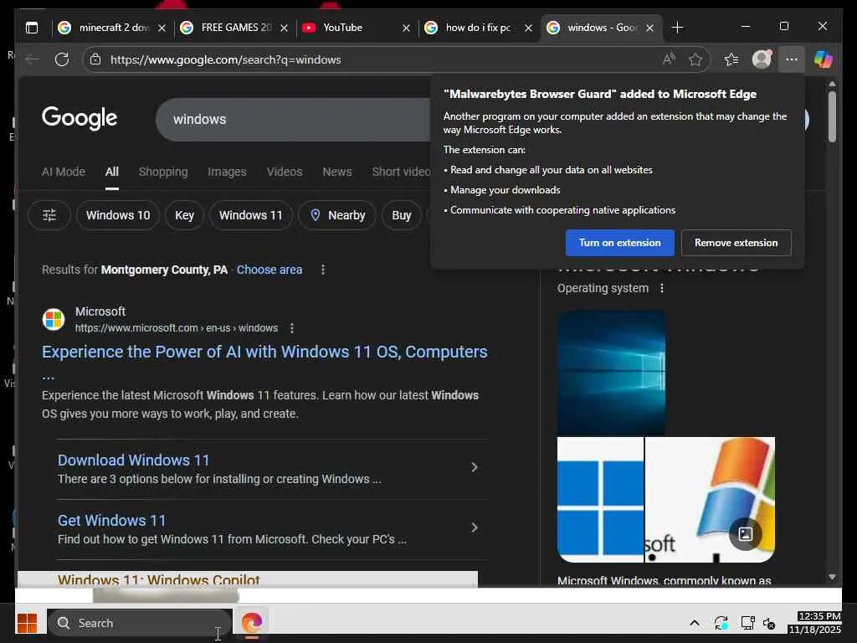The image size is (857, 643).
Task: Select the Shopping search tab
Action: 163,172
